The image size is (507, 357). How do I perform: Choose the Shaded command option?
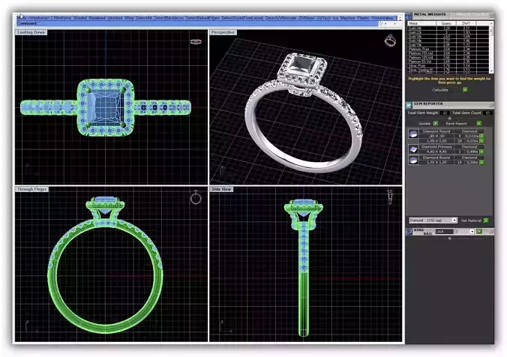click(79, 18)
